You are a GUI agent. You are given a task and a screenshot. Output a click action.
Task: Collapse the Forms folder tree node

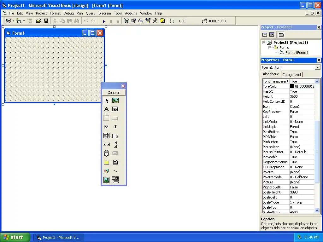(x=270, y=48)
